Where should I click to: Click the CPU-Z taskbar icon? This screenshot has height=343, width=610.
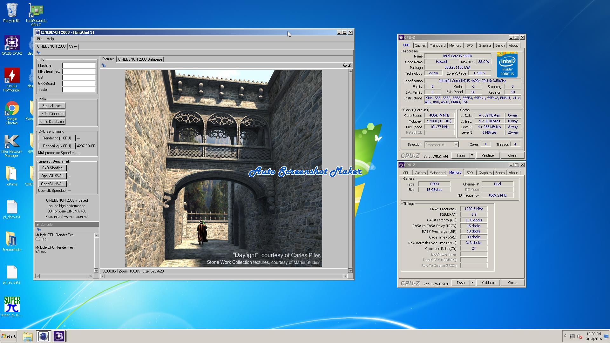pyautogui.click(x=59, y=336)
